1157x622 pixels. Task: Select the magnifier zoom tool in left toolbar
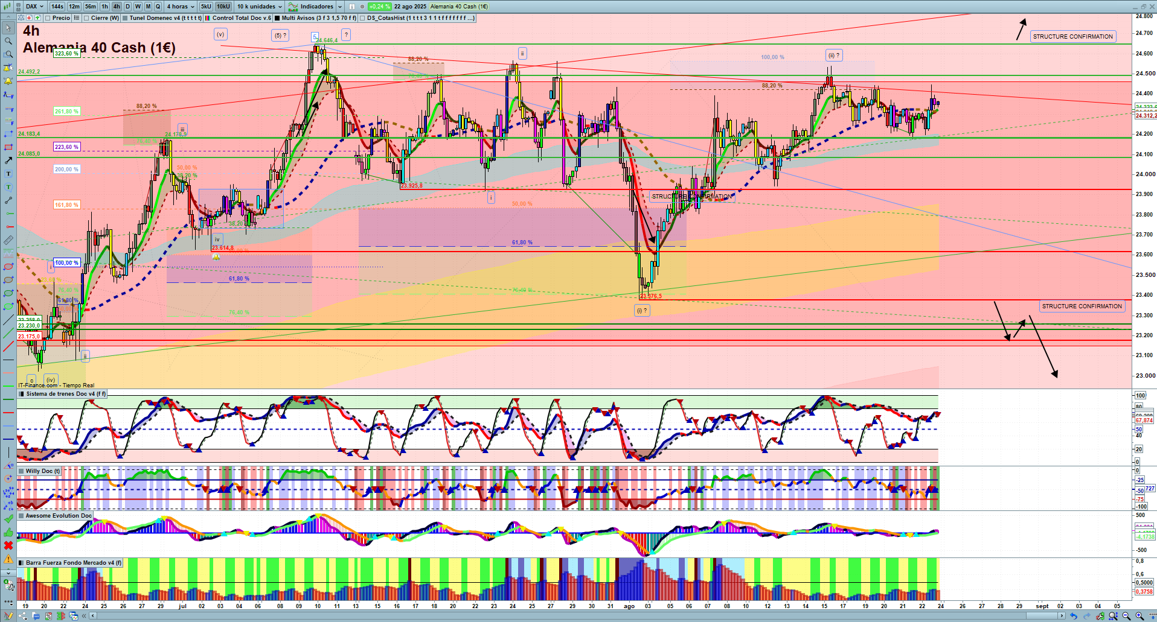[x=8, y=41]
